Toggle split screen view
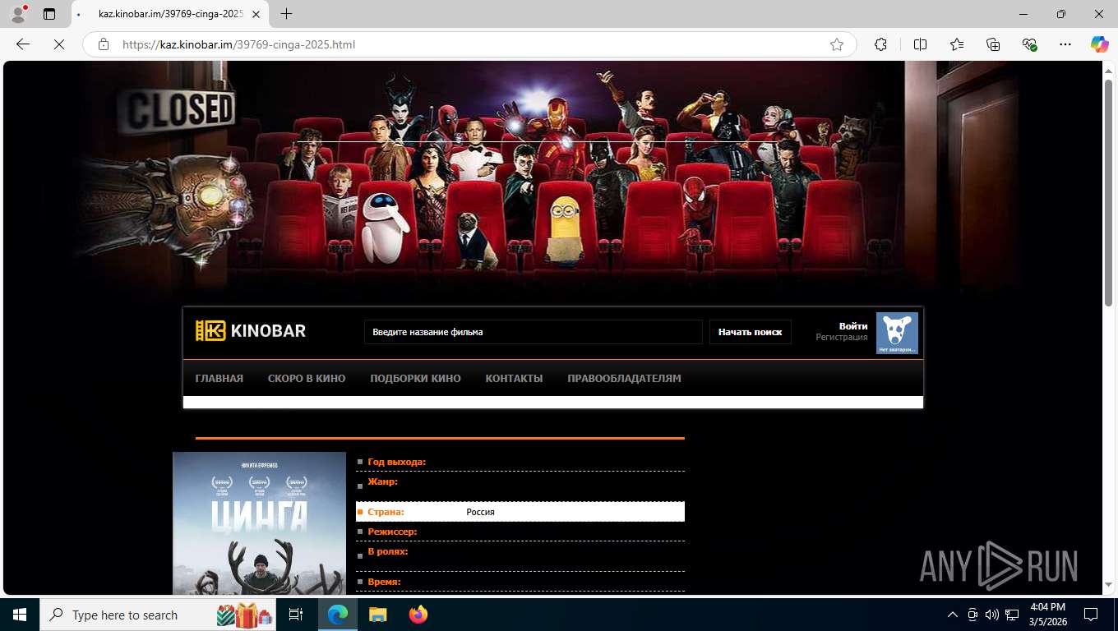 click(x=920, y=44)
